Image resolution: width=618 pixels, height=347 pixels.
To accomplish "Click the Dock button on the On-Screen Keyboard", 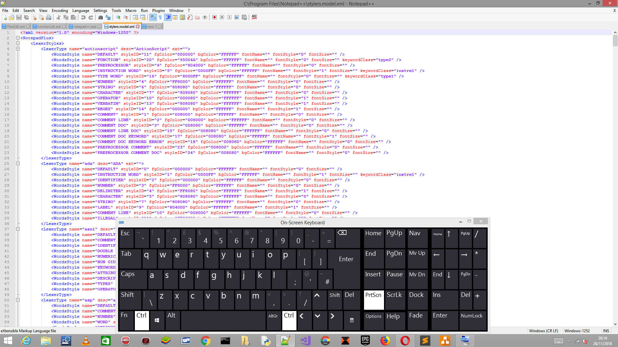I will (417, 300).
